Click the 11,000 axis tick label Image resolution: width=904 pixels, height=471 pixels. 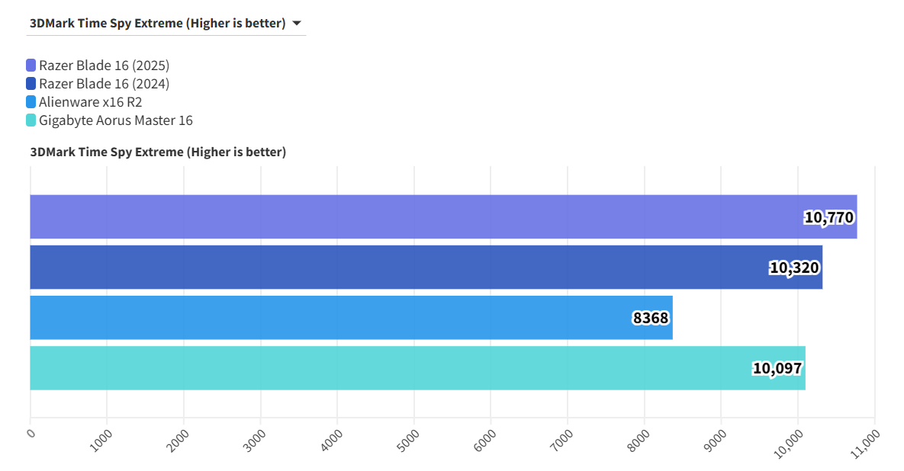[x=867, y=444]
